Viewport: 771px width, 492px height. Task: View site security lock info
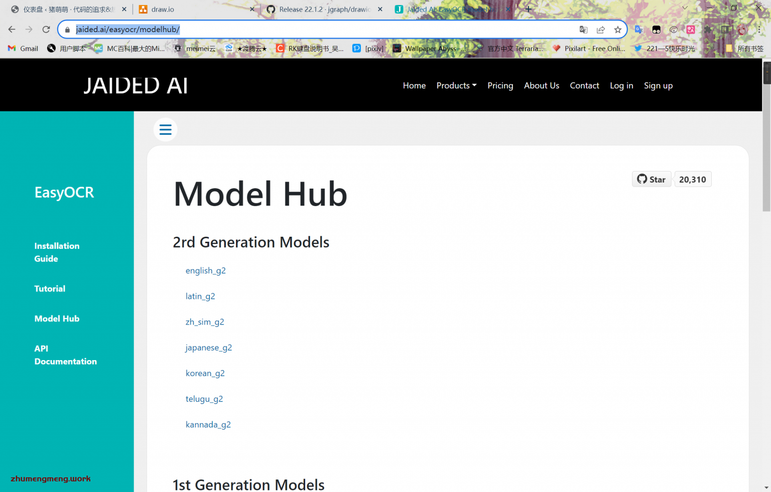[67, 30]
